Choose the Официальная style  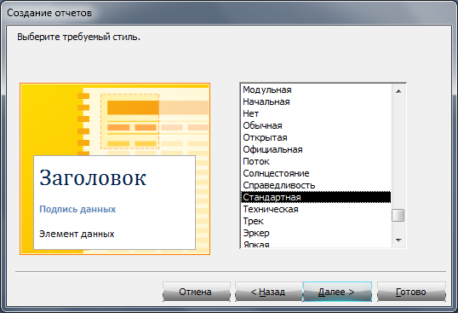pos(316,149)
